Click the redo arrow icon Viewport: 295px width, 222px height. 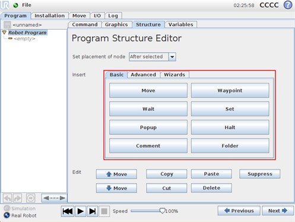pyautogui.click(x=17, y=198)
